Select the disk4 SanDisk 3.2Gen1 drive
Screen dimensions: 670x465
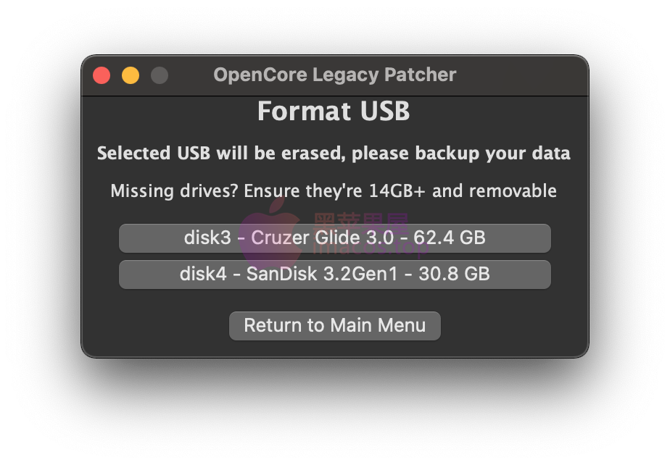coord(334,274)
